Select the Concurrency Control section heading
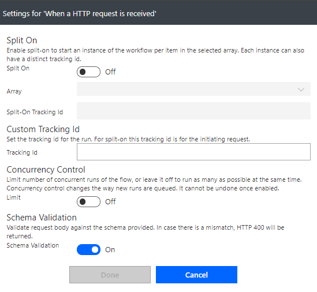317x292 pixels. [x=46, y=170]
